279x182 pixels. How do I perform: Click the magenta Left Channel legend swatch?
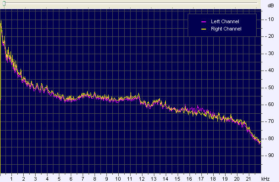(204, 21)
